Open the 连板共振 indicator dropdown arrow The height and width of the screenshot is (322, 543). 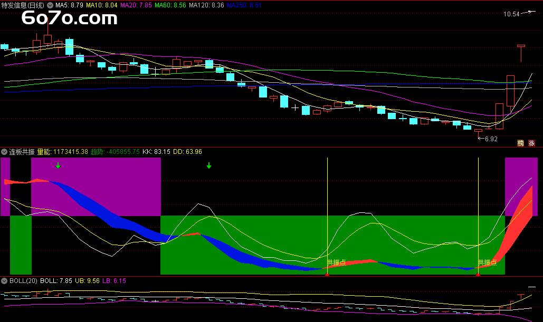pos(4,152)
